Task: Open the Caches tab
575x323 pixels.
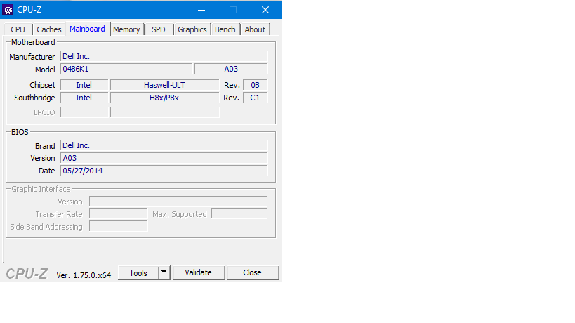Action: 48,29
